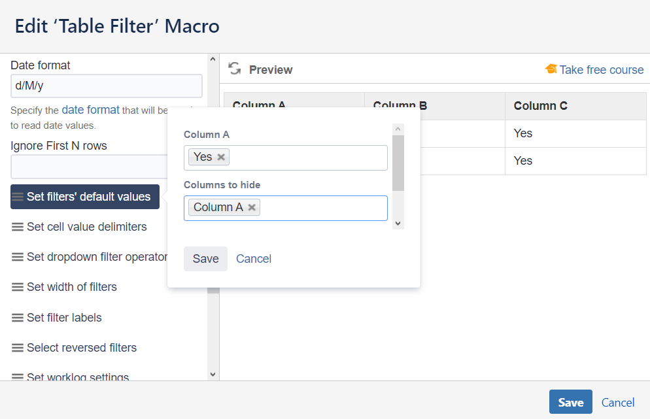Viewport: 650px width, 419px height.
Task: Open the Take free course link
Action: pos(601,70)
